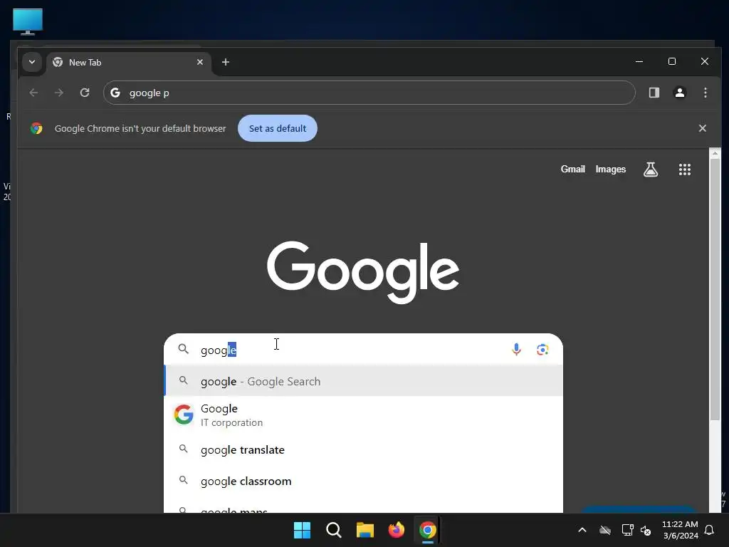Viewport: 729px width, 547px height.
Task: Open the network status tray icon
Action: 627,530
